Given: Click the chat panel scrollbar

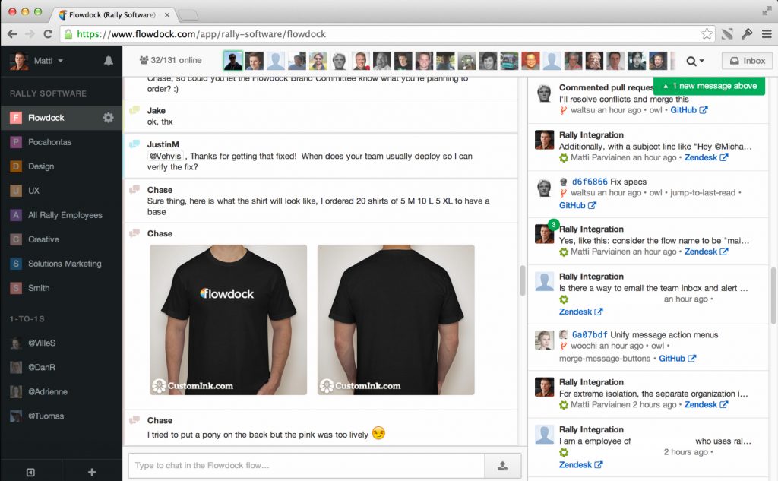Looking at the screenshot, I should pos(522,280).
